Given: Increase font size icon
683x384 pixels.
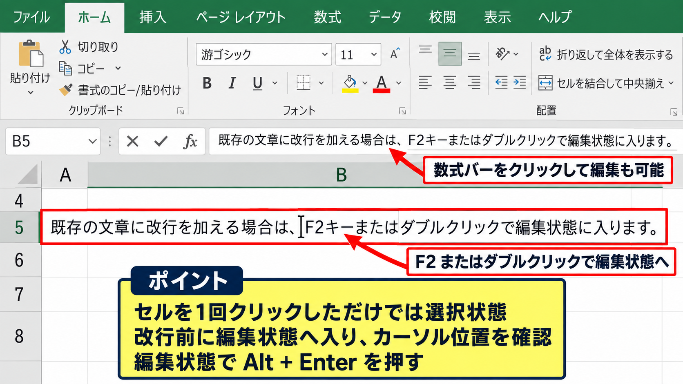Looking at the screenshot, I should coord(395,53).
